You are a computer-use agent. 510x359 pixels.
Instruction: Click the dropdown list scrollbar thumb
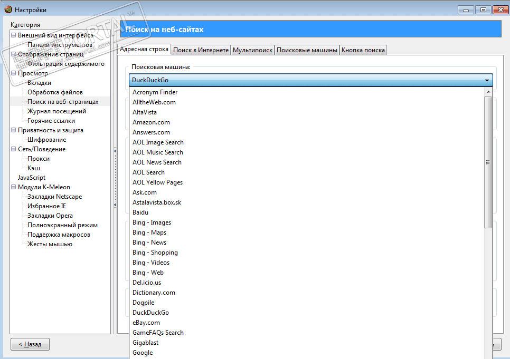tap(488, 162)
